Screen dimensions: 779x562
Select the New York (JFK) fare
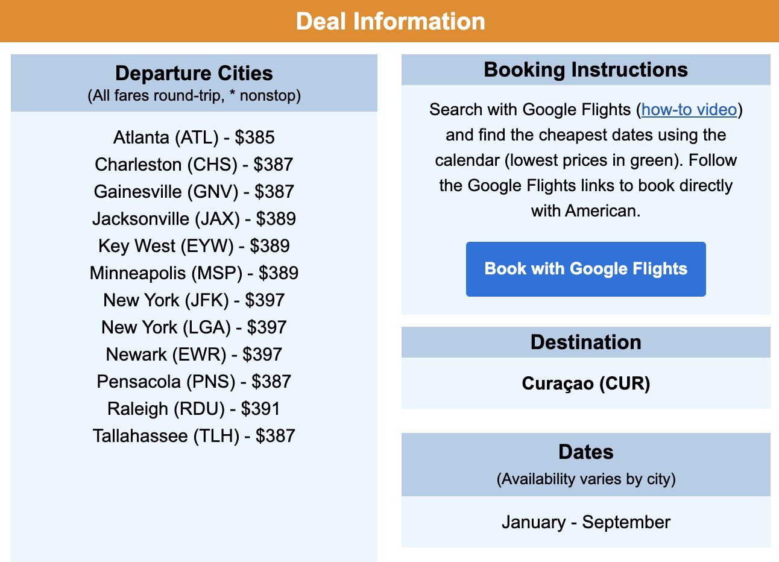click(194, 300)
